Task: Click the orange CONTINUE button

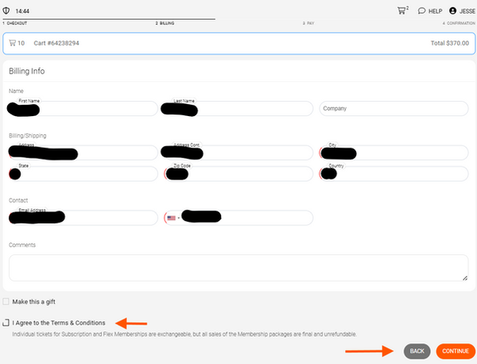Action: pos(456,351)
